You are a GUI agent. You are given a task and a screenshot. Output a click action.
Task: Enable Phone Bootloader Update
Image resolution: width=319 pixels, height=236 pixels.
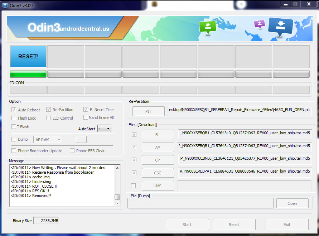point(14,150)
